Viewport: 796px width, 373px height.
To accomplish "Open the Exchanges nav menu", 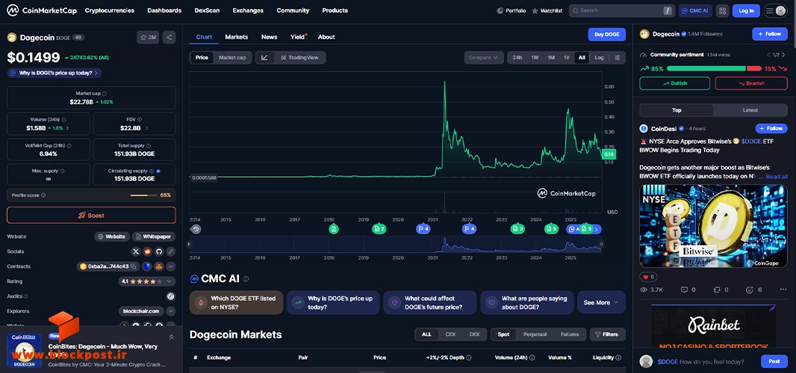I will 248,10.
